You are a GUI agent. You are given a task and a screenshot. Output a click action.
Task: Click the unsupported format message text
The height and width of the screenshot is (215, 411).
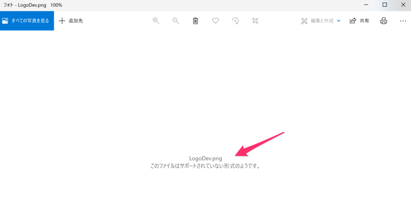click(205, 166)
